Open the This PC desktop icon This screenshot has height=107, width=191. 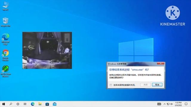5,6
